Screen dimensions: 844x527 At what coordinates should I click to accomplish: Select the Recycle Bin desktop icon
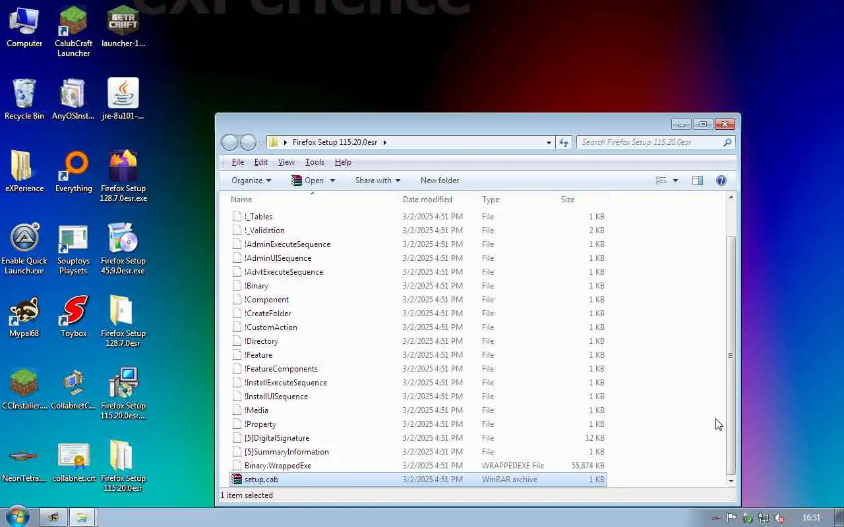pos(24,99)
